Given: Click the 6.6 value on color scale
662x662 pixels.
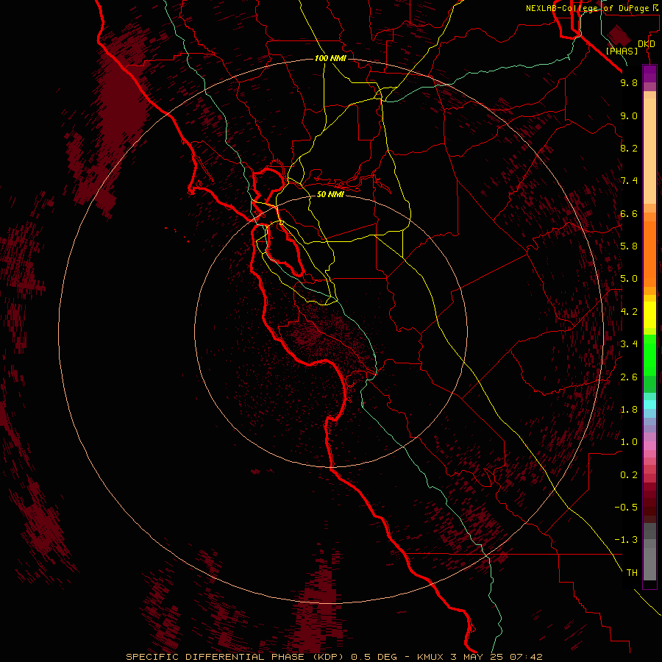Looking at the screenshot, I should pos(629,213).
